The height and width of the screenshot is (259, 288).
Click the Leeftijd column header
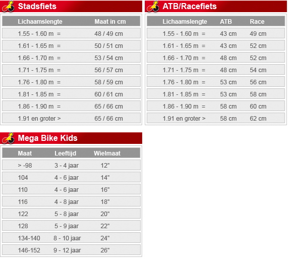click(x=65, y=153)
